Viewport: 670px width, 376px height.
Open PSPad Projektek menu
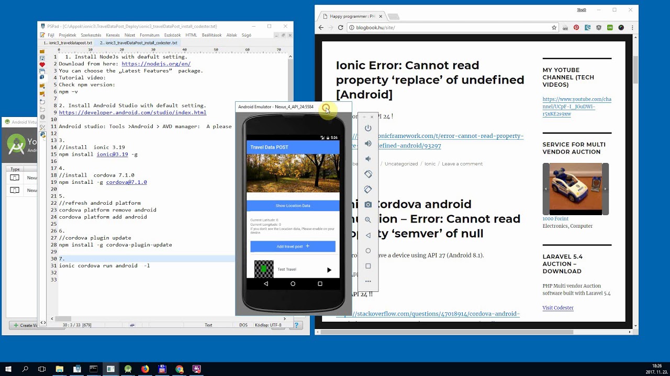(68, 35)
